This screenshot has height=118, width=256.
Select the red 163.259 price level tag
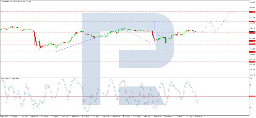(252, 21)
